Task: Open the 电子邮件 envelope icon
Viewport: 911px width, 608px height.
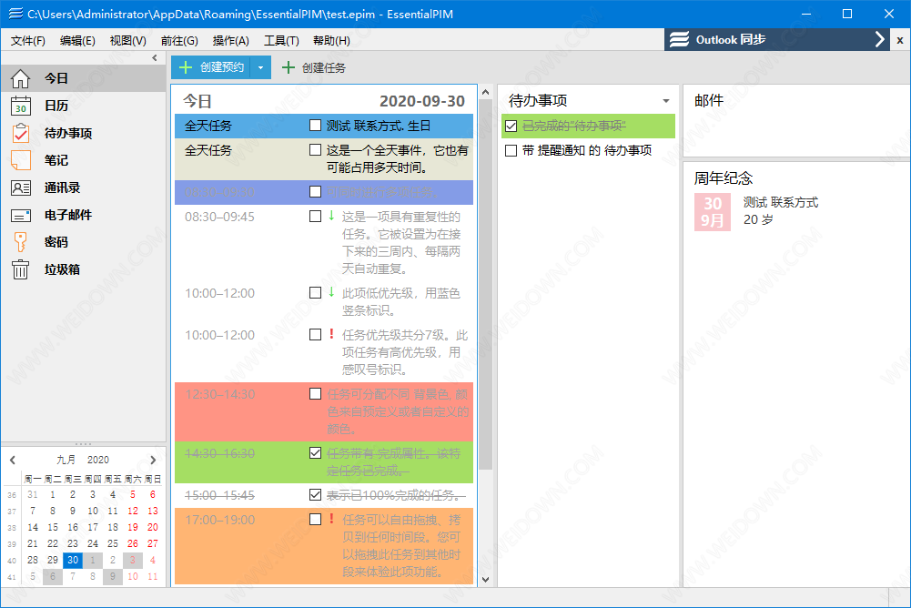Action: click(20, 215)
